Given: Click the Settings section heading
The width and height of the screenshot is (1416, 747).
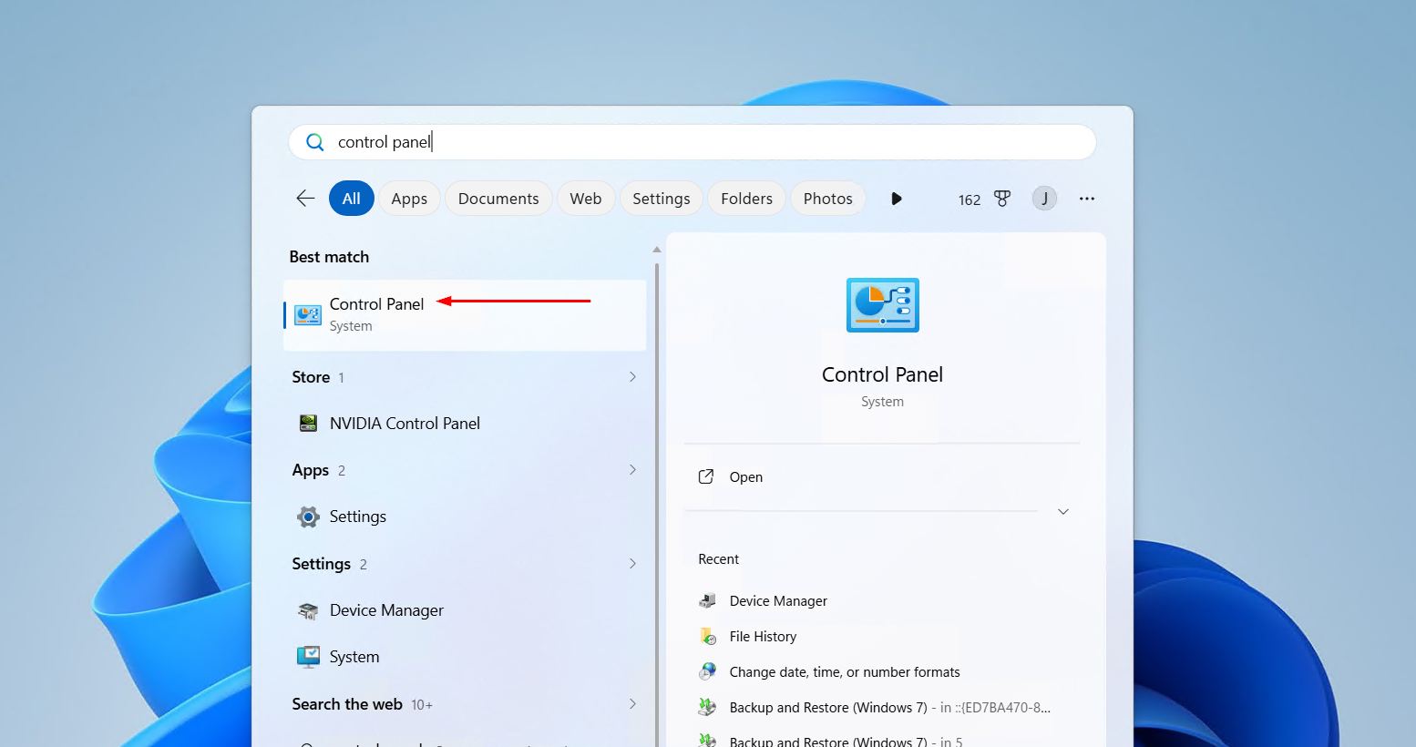Looking at the screenshot, I should (321, 564).
